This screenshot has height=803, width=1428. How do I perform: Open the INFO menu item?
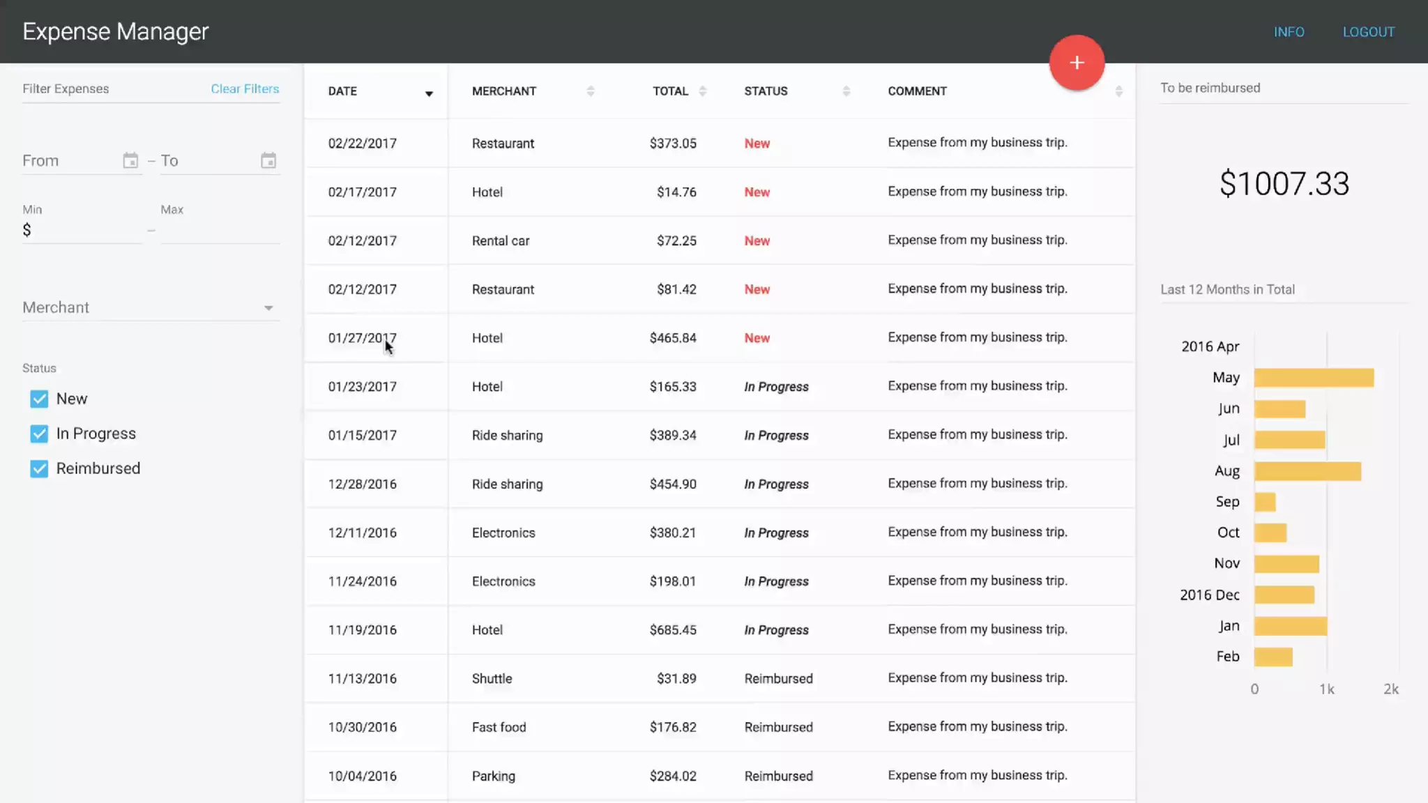click(1289, 32)
